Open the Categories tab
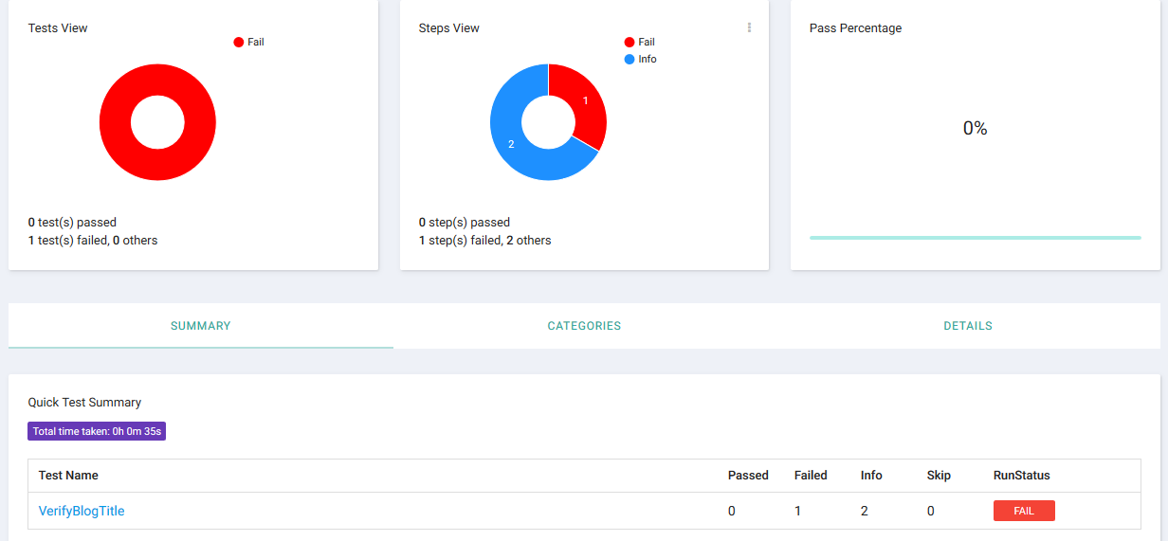This screenshot has height=541, width=1168. (584, 326)
